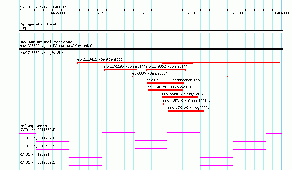The image size is (292, 170).
Task: Open variant nsv1125316 (Alsmadi2014) label
Action: pyautogui.click(x=187, y=101)
